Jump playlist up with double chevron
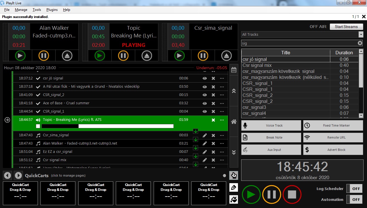This screenshot has height=208, width=367. (x=234, y=91)
